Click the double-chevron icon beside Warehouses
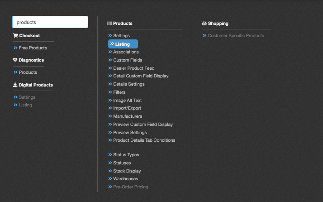Viewport: 323px width, 202px height. tap(110, 179)
